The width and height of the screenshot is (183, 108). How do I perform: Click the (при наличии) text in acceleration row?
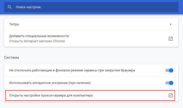pyautogui.click(x=80, y=83)
